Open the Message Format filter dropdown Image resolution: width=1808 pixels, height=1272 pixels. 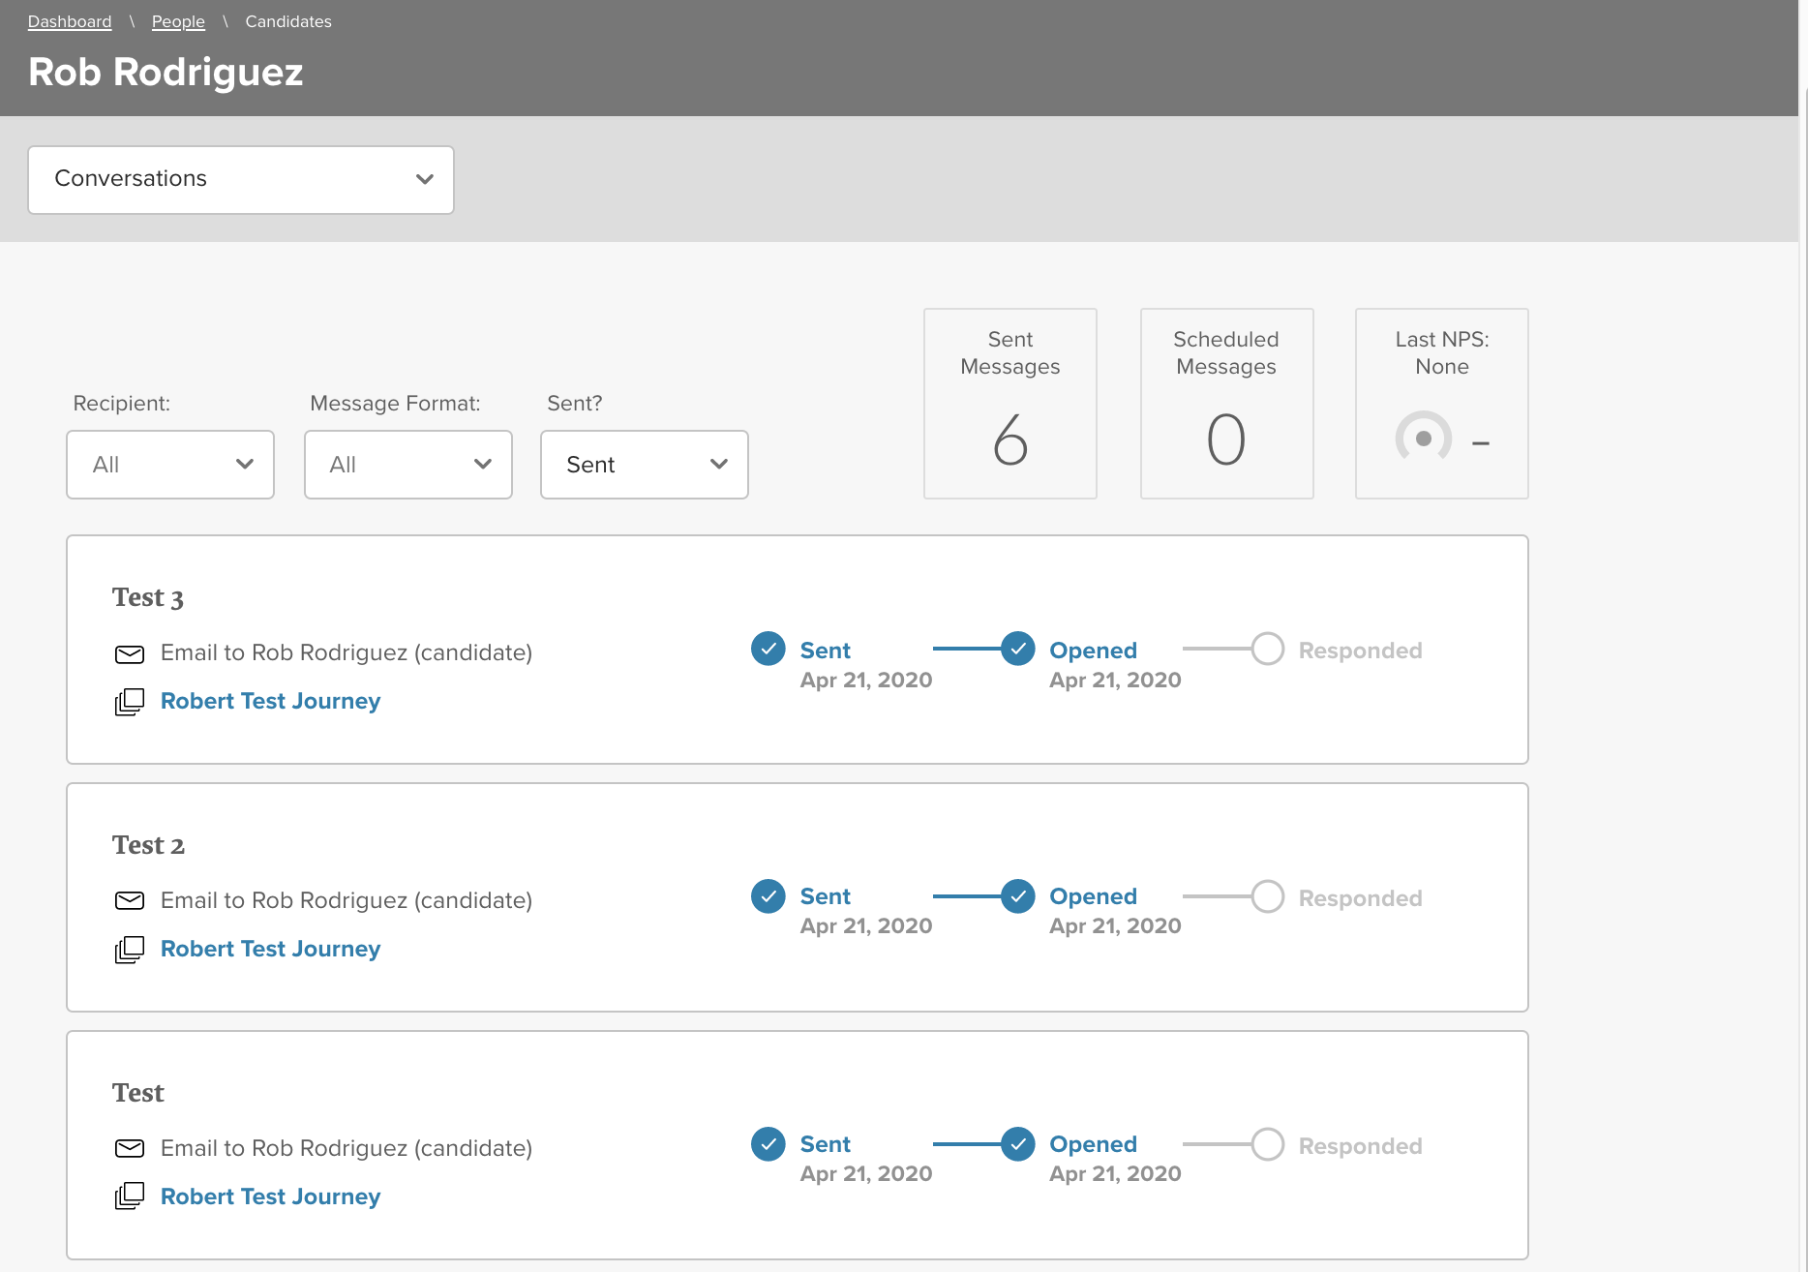(x=408, y=465)
